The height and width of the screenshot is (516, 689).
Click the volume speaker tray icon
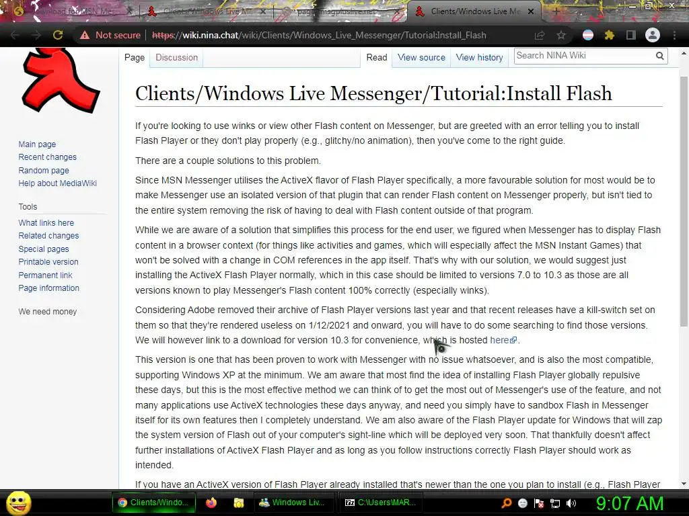(x=571, y=503)
